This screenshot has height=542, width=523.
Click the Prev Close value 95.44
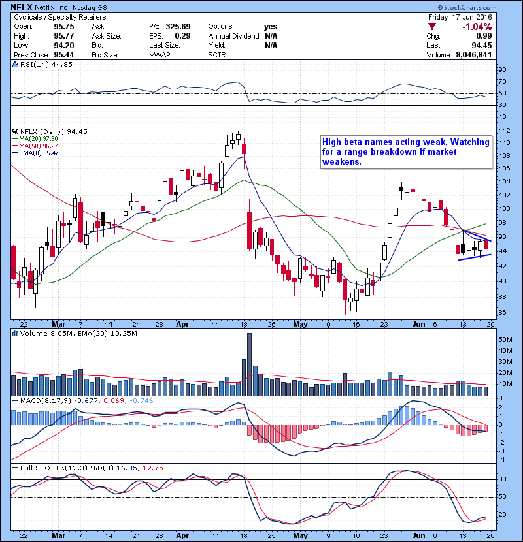pos(64,55)
